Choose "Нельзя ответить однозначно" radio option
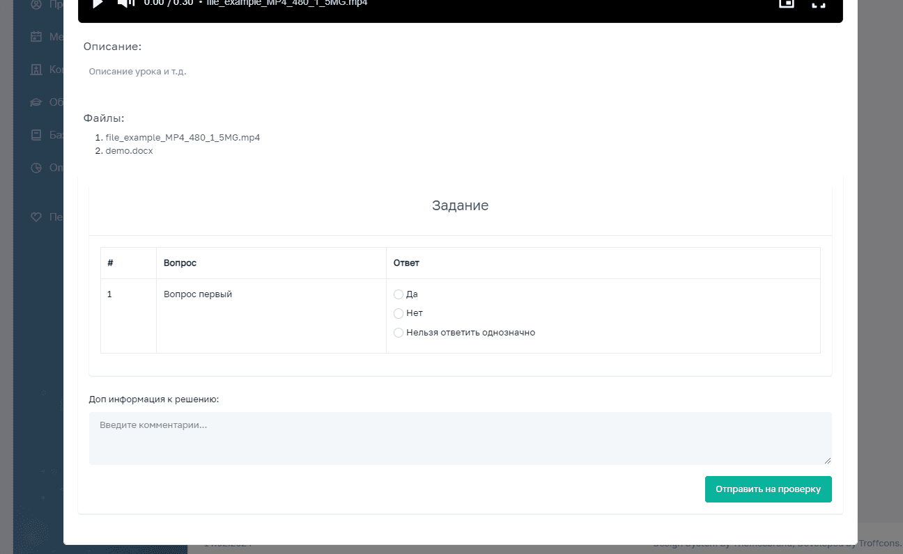The width and height of the screenshot is (903, 554). click(399, 333)
